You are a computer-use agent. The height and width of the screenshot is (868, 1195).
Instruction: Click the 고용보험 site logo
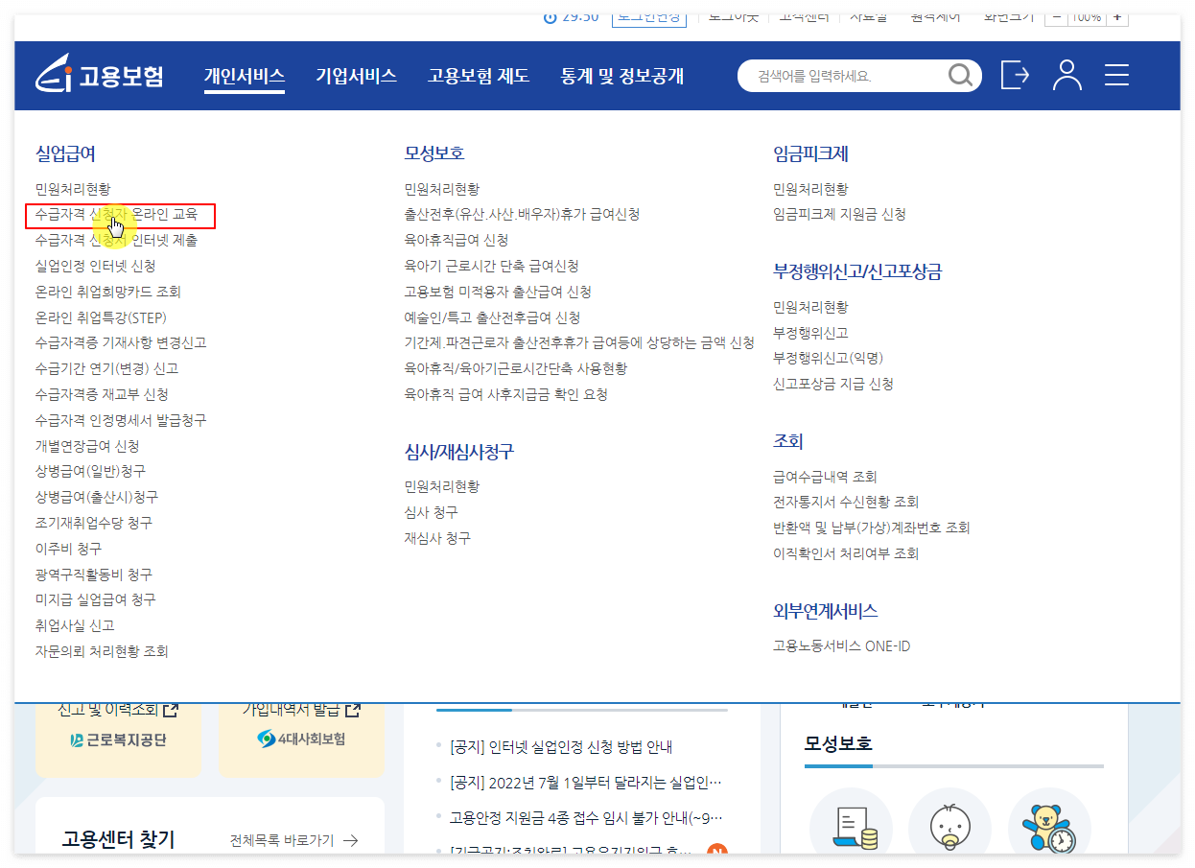[99, 75]
